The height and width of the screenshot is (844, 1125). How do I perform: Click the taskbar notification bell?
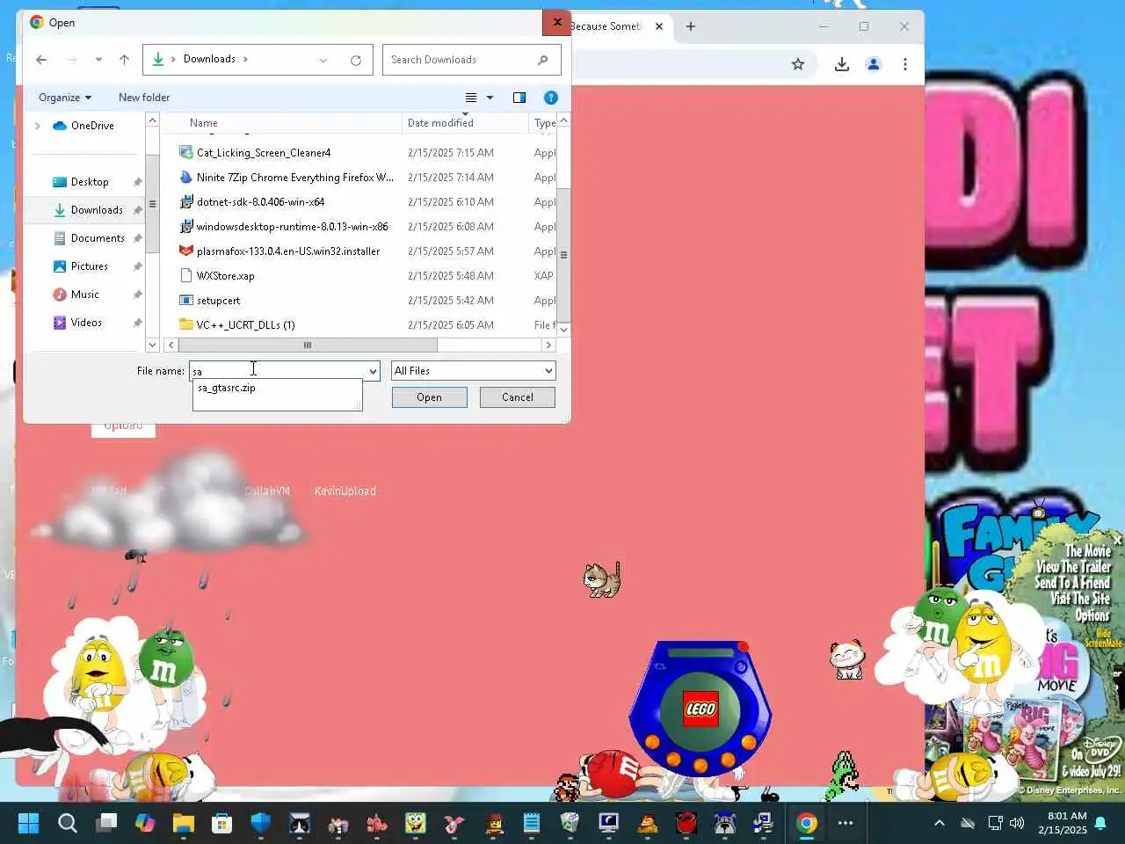point(1100,824)
